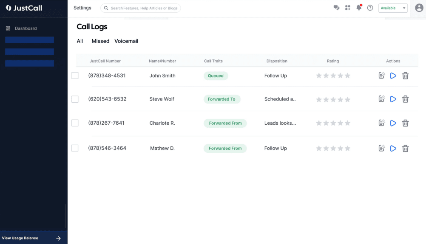Image resolution: width=426 pixels, height=244 pixels.
Task: Click the JustCall logo
Action: [24, 8]
